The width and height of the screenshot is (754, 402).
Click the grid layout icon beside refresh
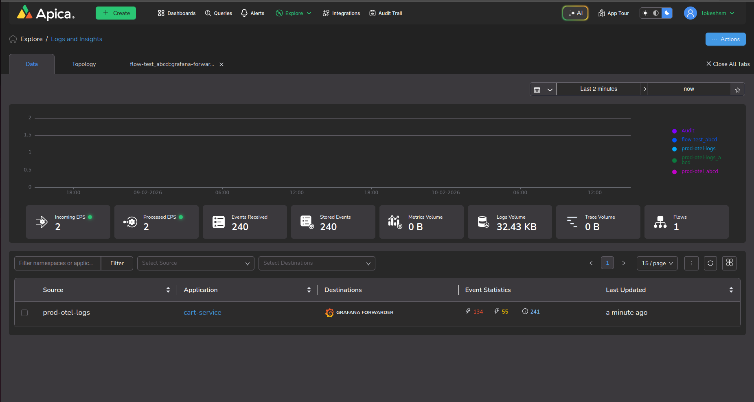point(729,263)
